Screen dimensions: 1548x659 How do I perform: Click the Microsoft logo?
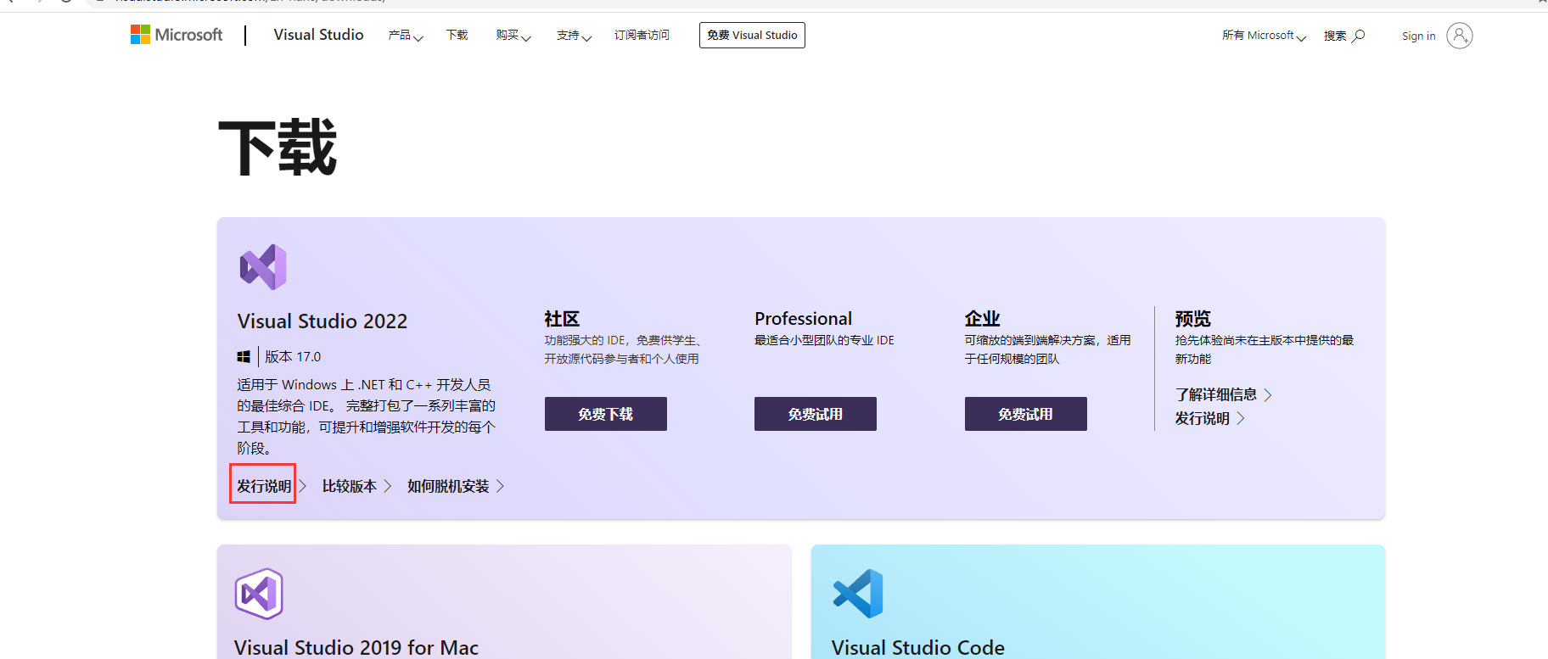tap(177, 35)
